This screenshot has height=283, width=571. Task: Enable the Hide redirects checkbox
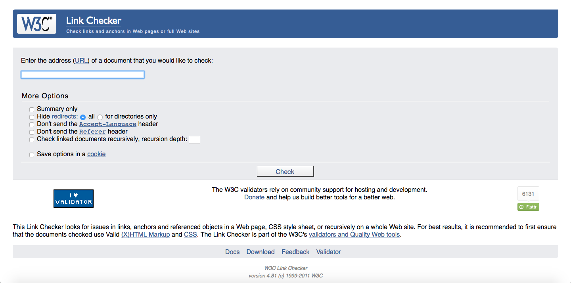[32, 117]
